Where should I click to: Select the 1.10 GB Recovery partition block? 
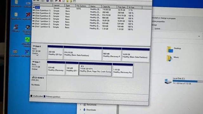click(x=123, y=71)
